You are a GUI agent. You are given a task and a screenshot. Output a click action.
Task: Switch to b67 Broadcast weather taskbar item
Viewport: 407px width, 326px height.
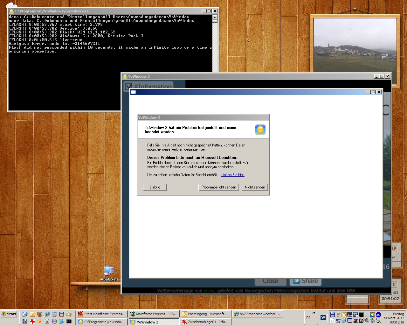click(258, 314)
